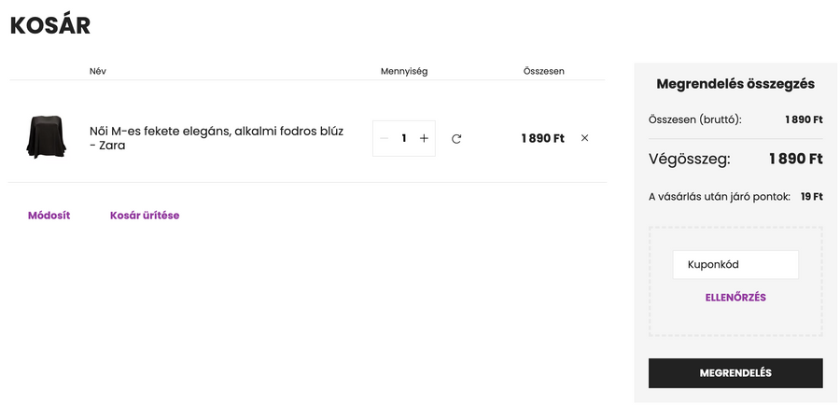Open the black blouse product thumbnail

45,137
